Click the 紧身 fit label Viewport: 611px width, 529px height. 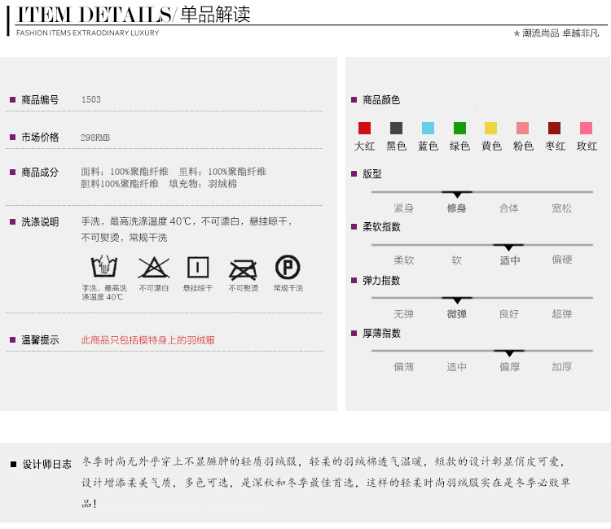click(x=404, y=208)
